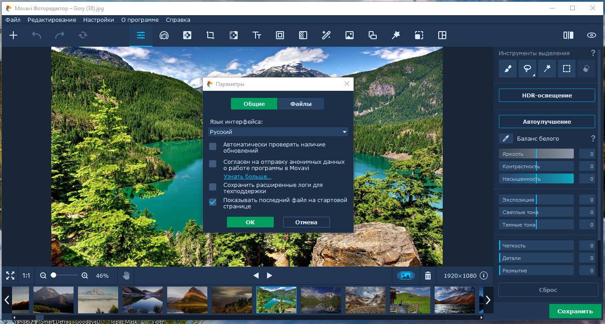Toggle the filmstrip gallery image icon

coord(406,275)
